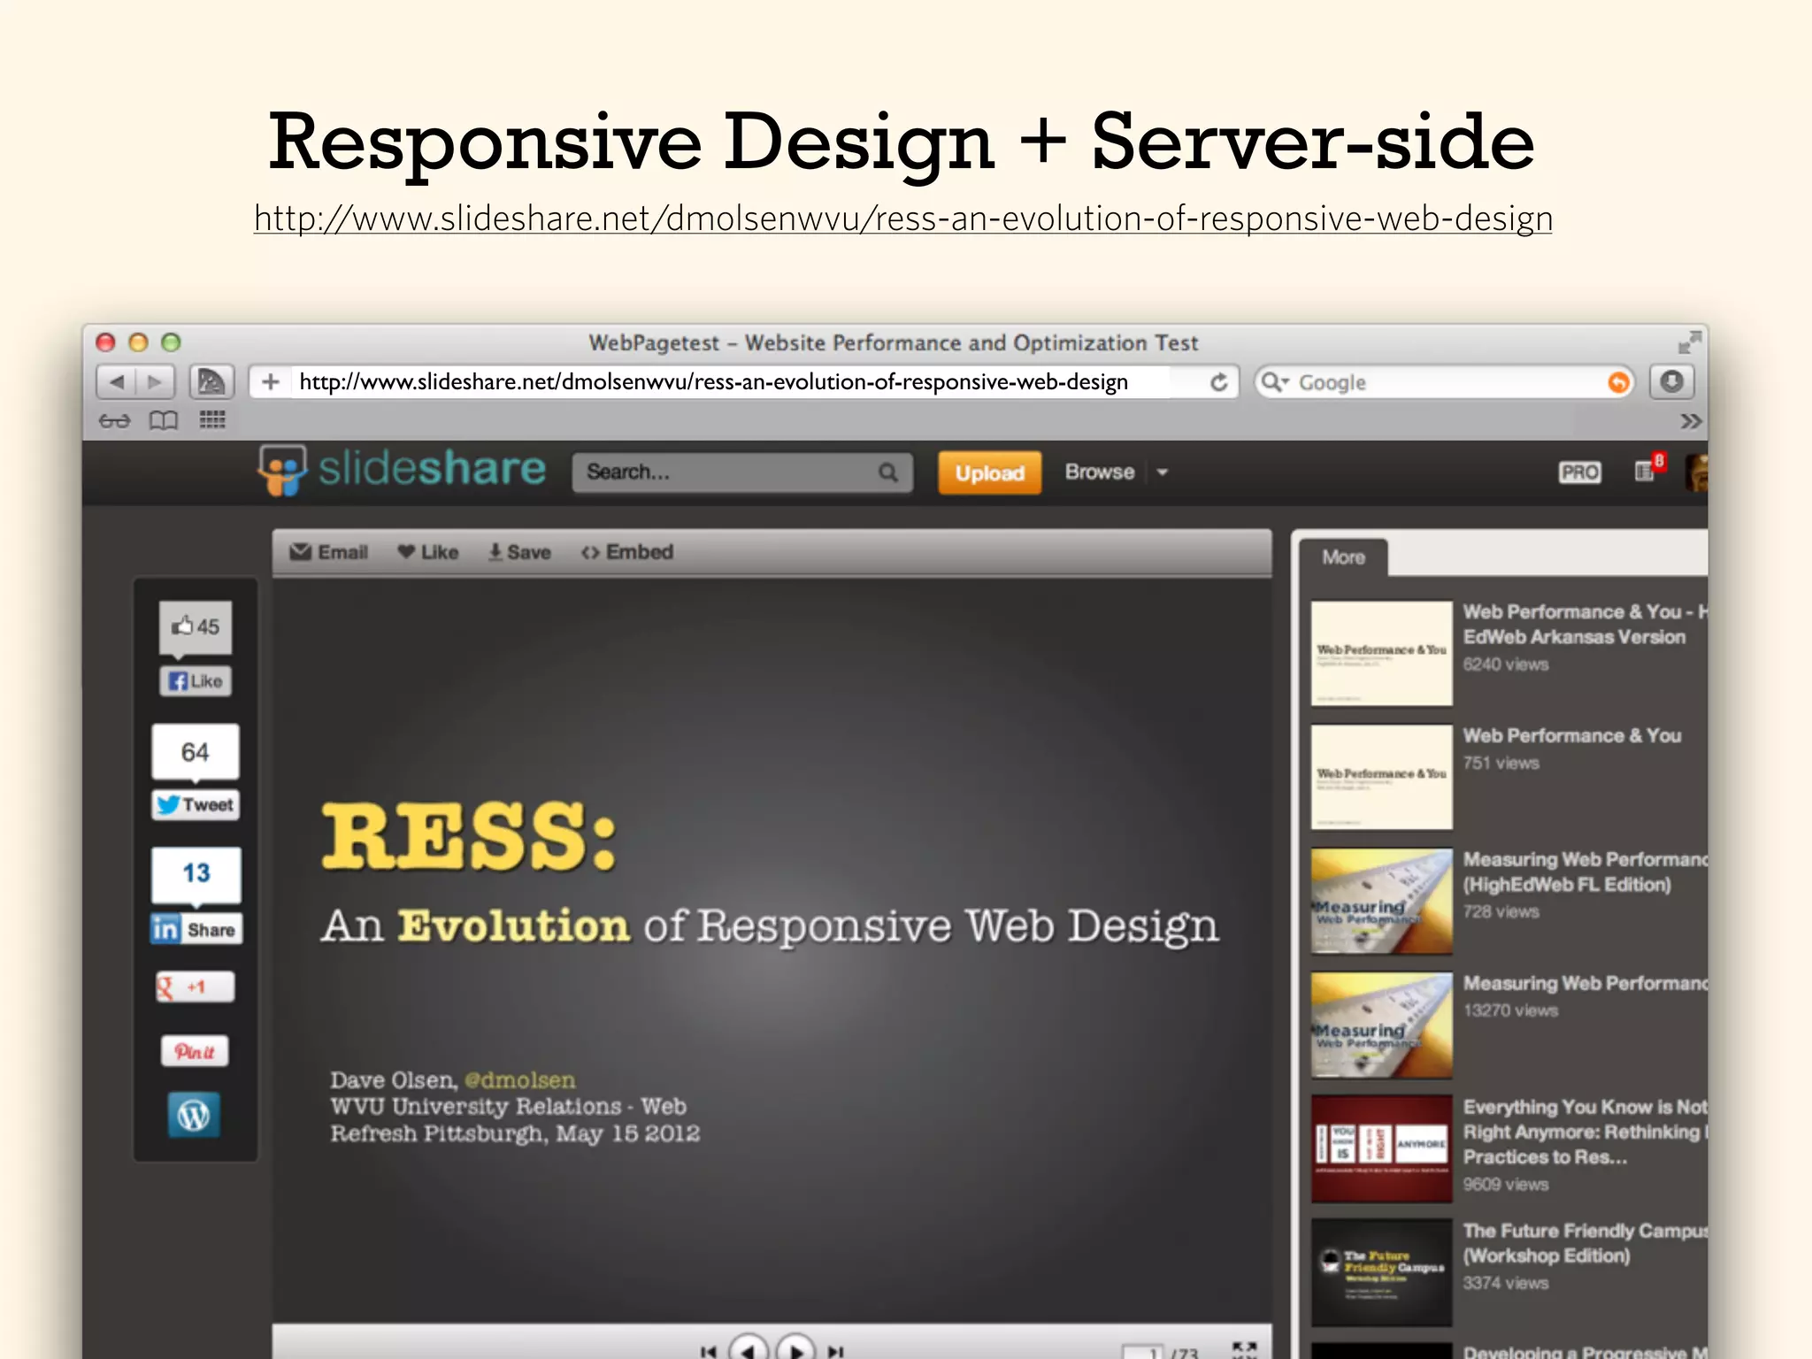The height and width of the screenshot is (1359, 1812).
Task: Click the Tweet button
Action: click(196, 805)
